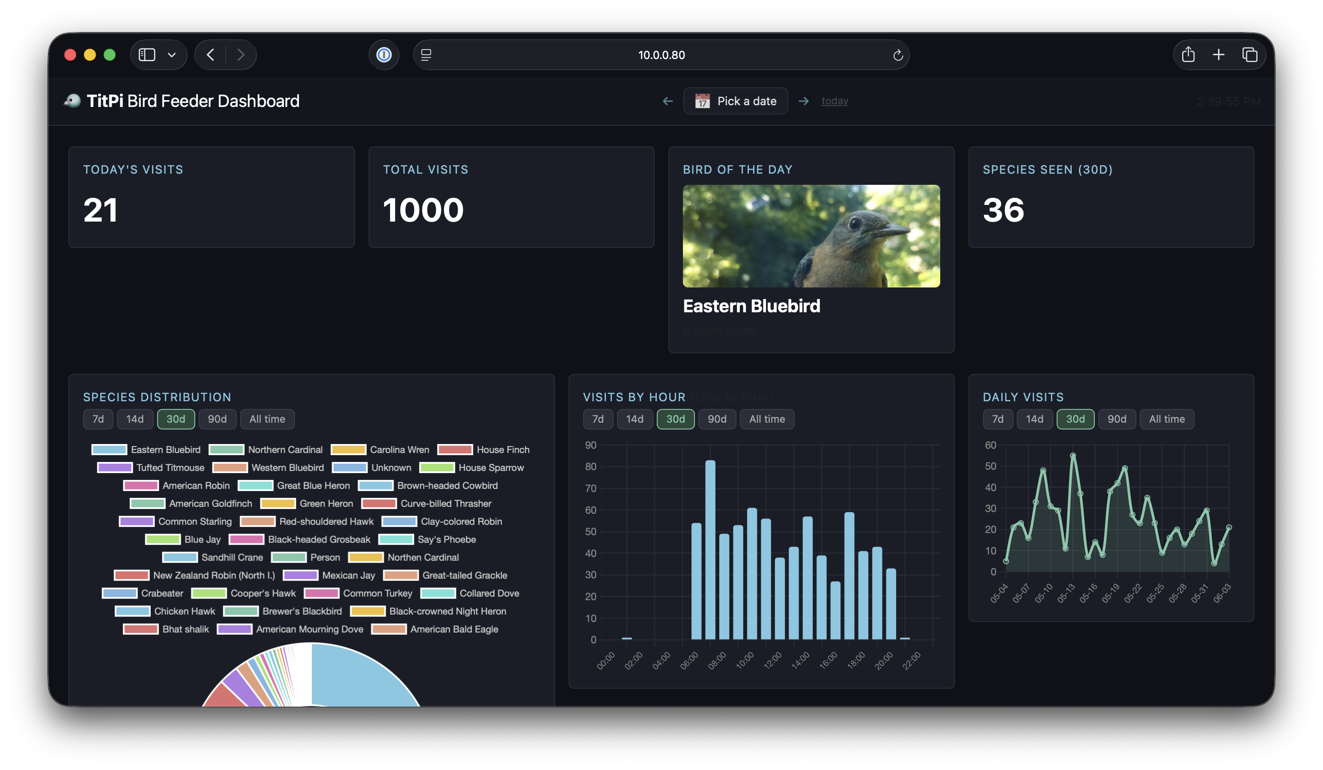Show the tab overview

tap(1249, 55)
